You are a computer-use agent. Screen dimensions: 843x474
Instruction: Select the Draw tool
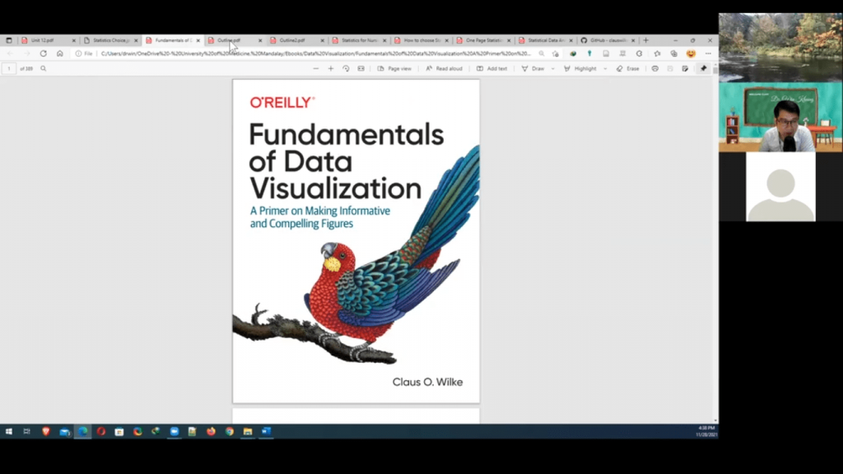coord(533,69)
